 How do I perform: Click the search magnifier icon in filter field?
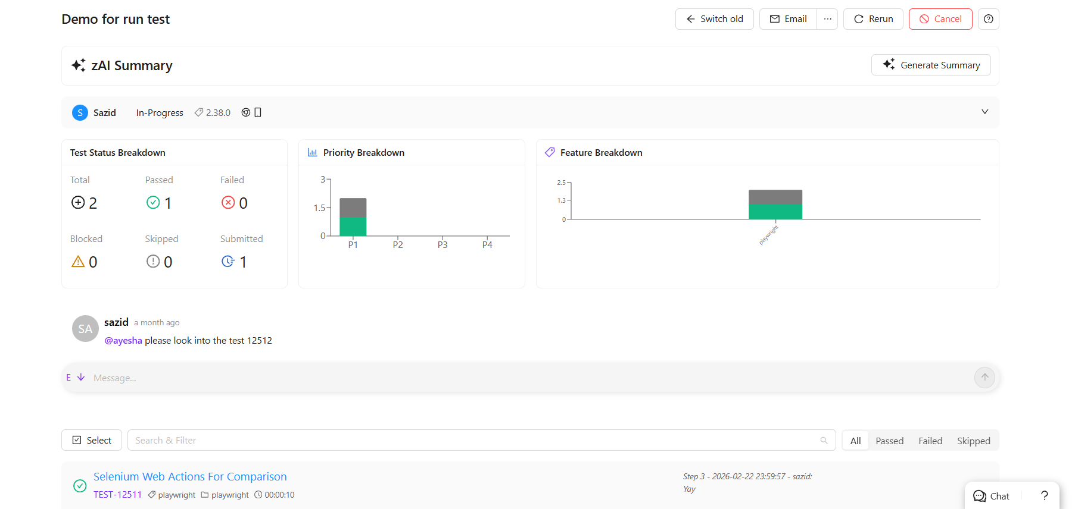824,441
